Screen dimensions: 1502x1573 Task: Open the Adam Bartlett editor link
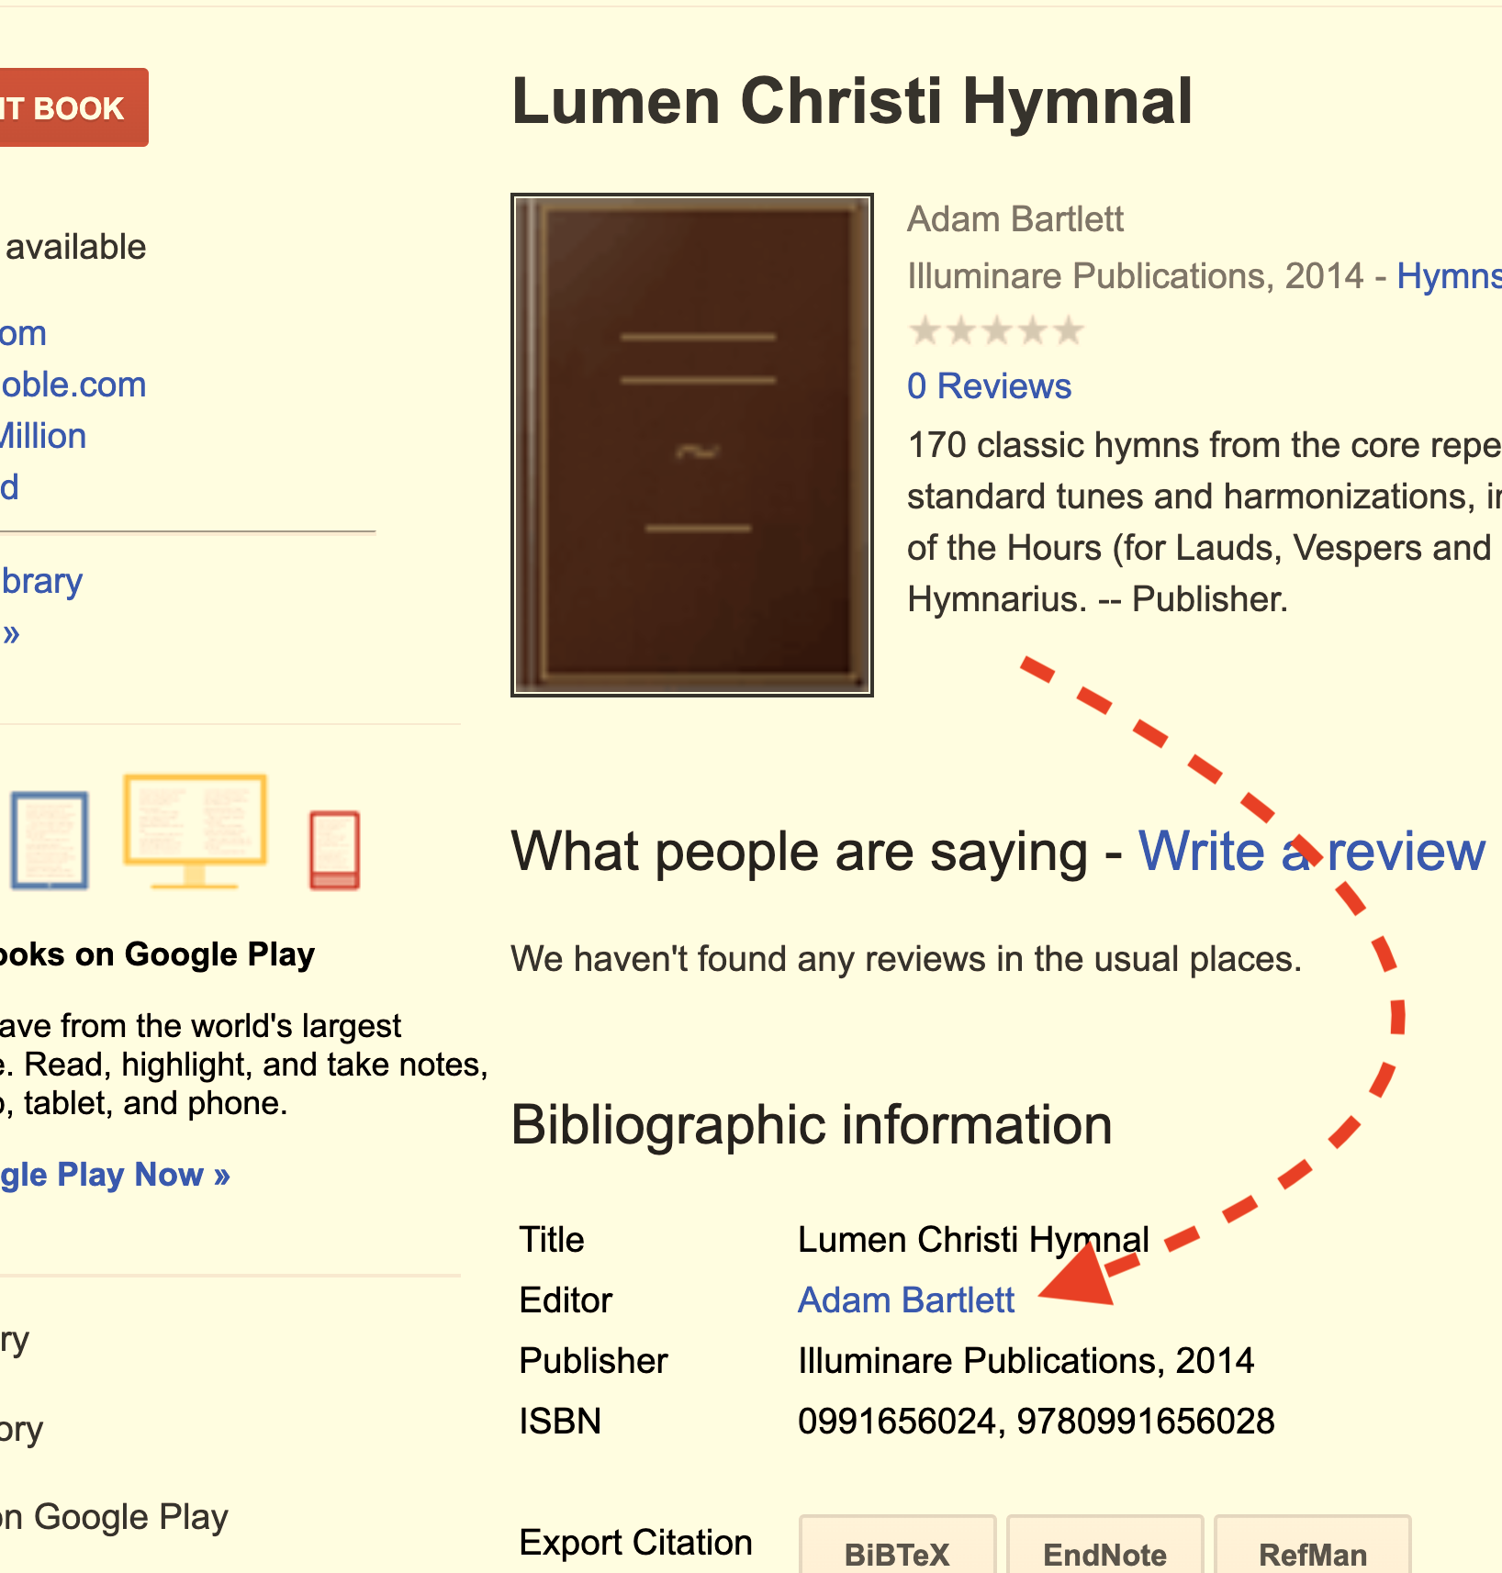coord(906,1300)
